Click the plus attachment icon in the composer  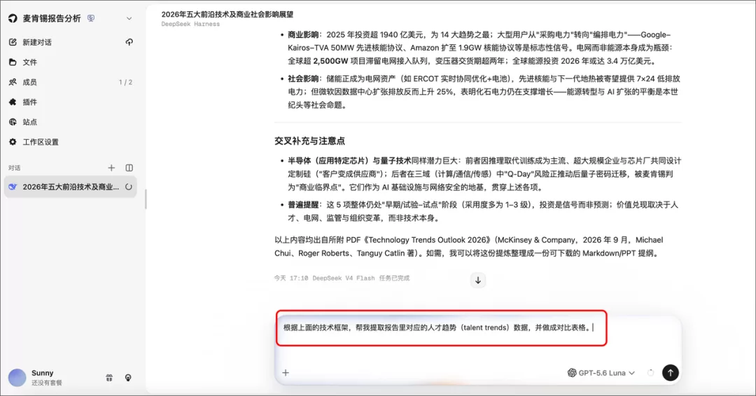[286, 373]
